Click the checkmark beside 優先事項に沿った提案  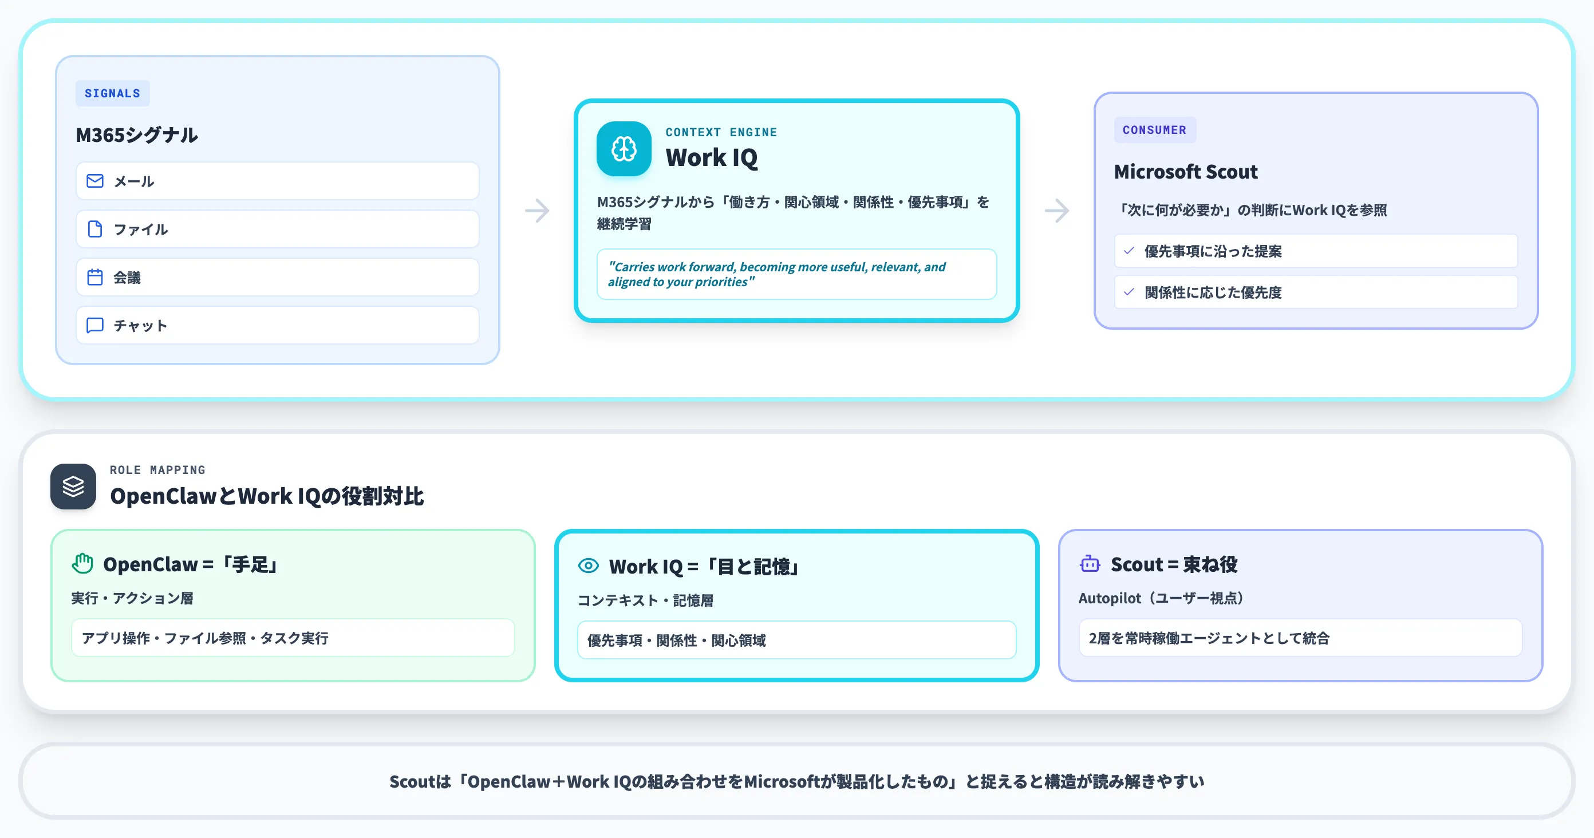tap(1129, 251)
